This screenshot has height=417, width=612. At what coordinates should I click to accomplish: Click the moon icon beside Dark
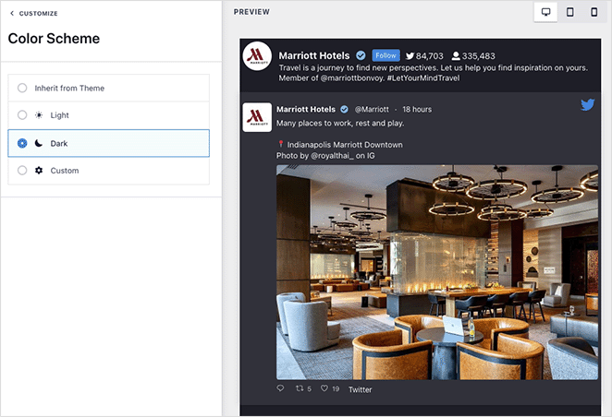point(39,143)
